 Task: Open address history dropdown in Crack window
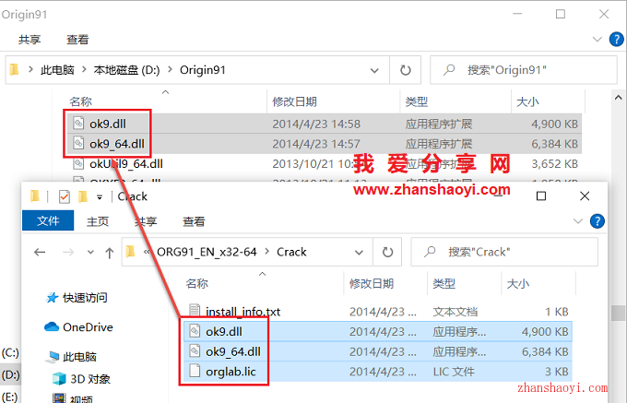pos(359,253)
